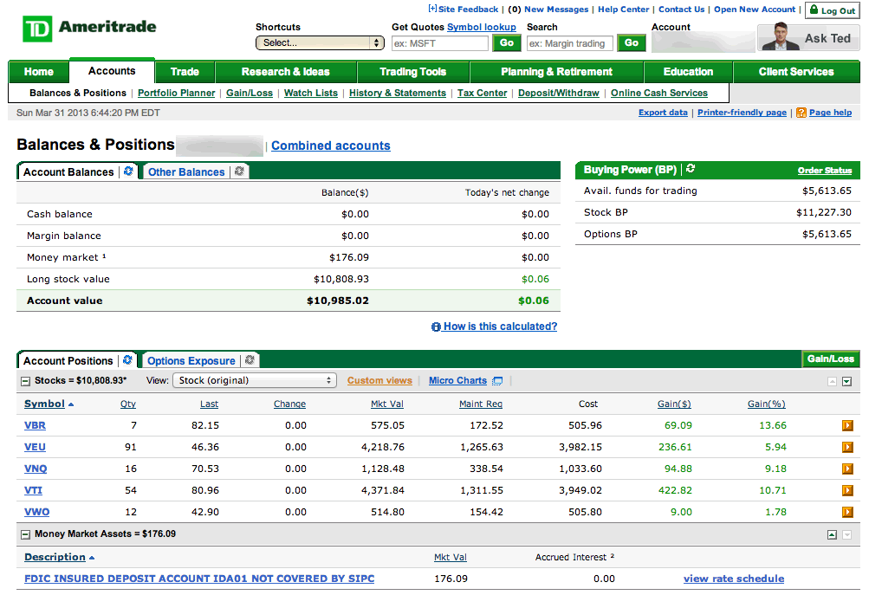The height and width of the screenshot is (595, 869).
Task: Click the TD Ameritrade logo
Action: (x=89, y=29)
